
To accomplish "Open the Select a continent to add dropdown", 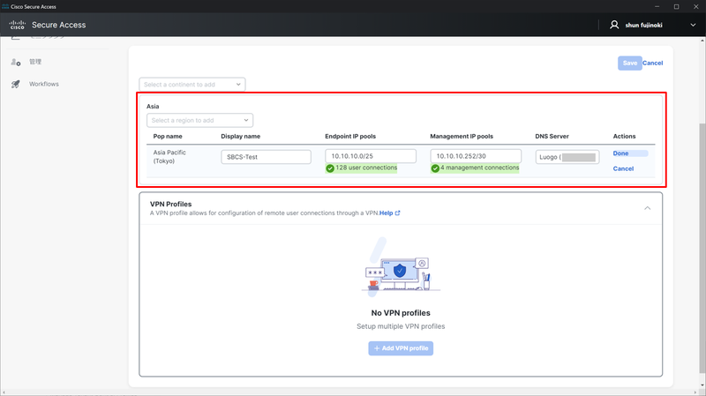I will 192,84.
